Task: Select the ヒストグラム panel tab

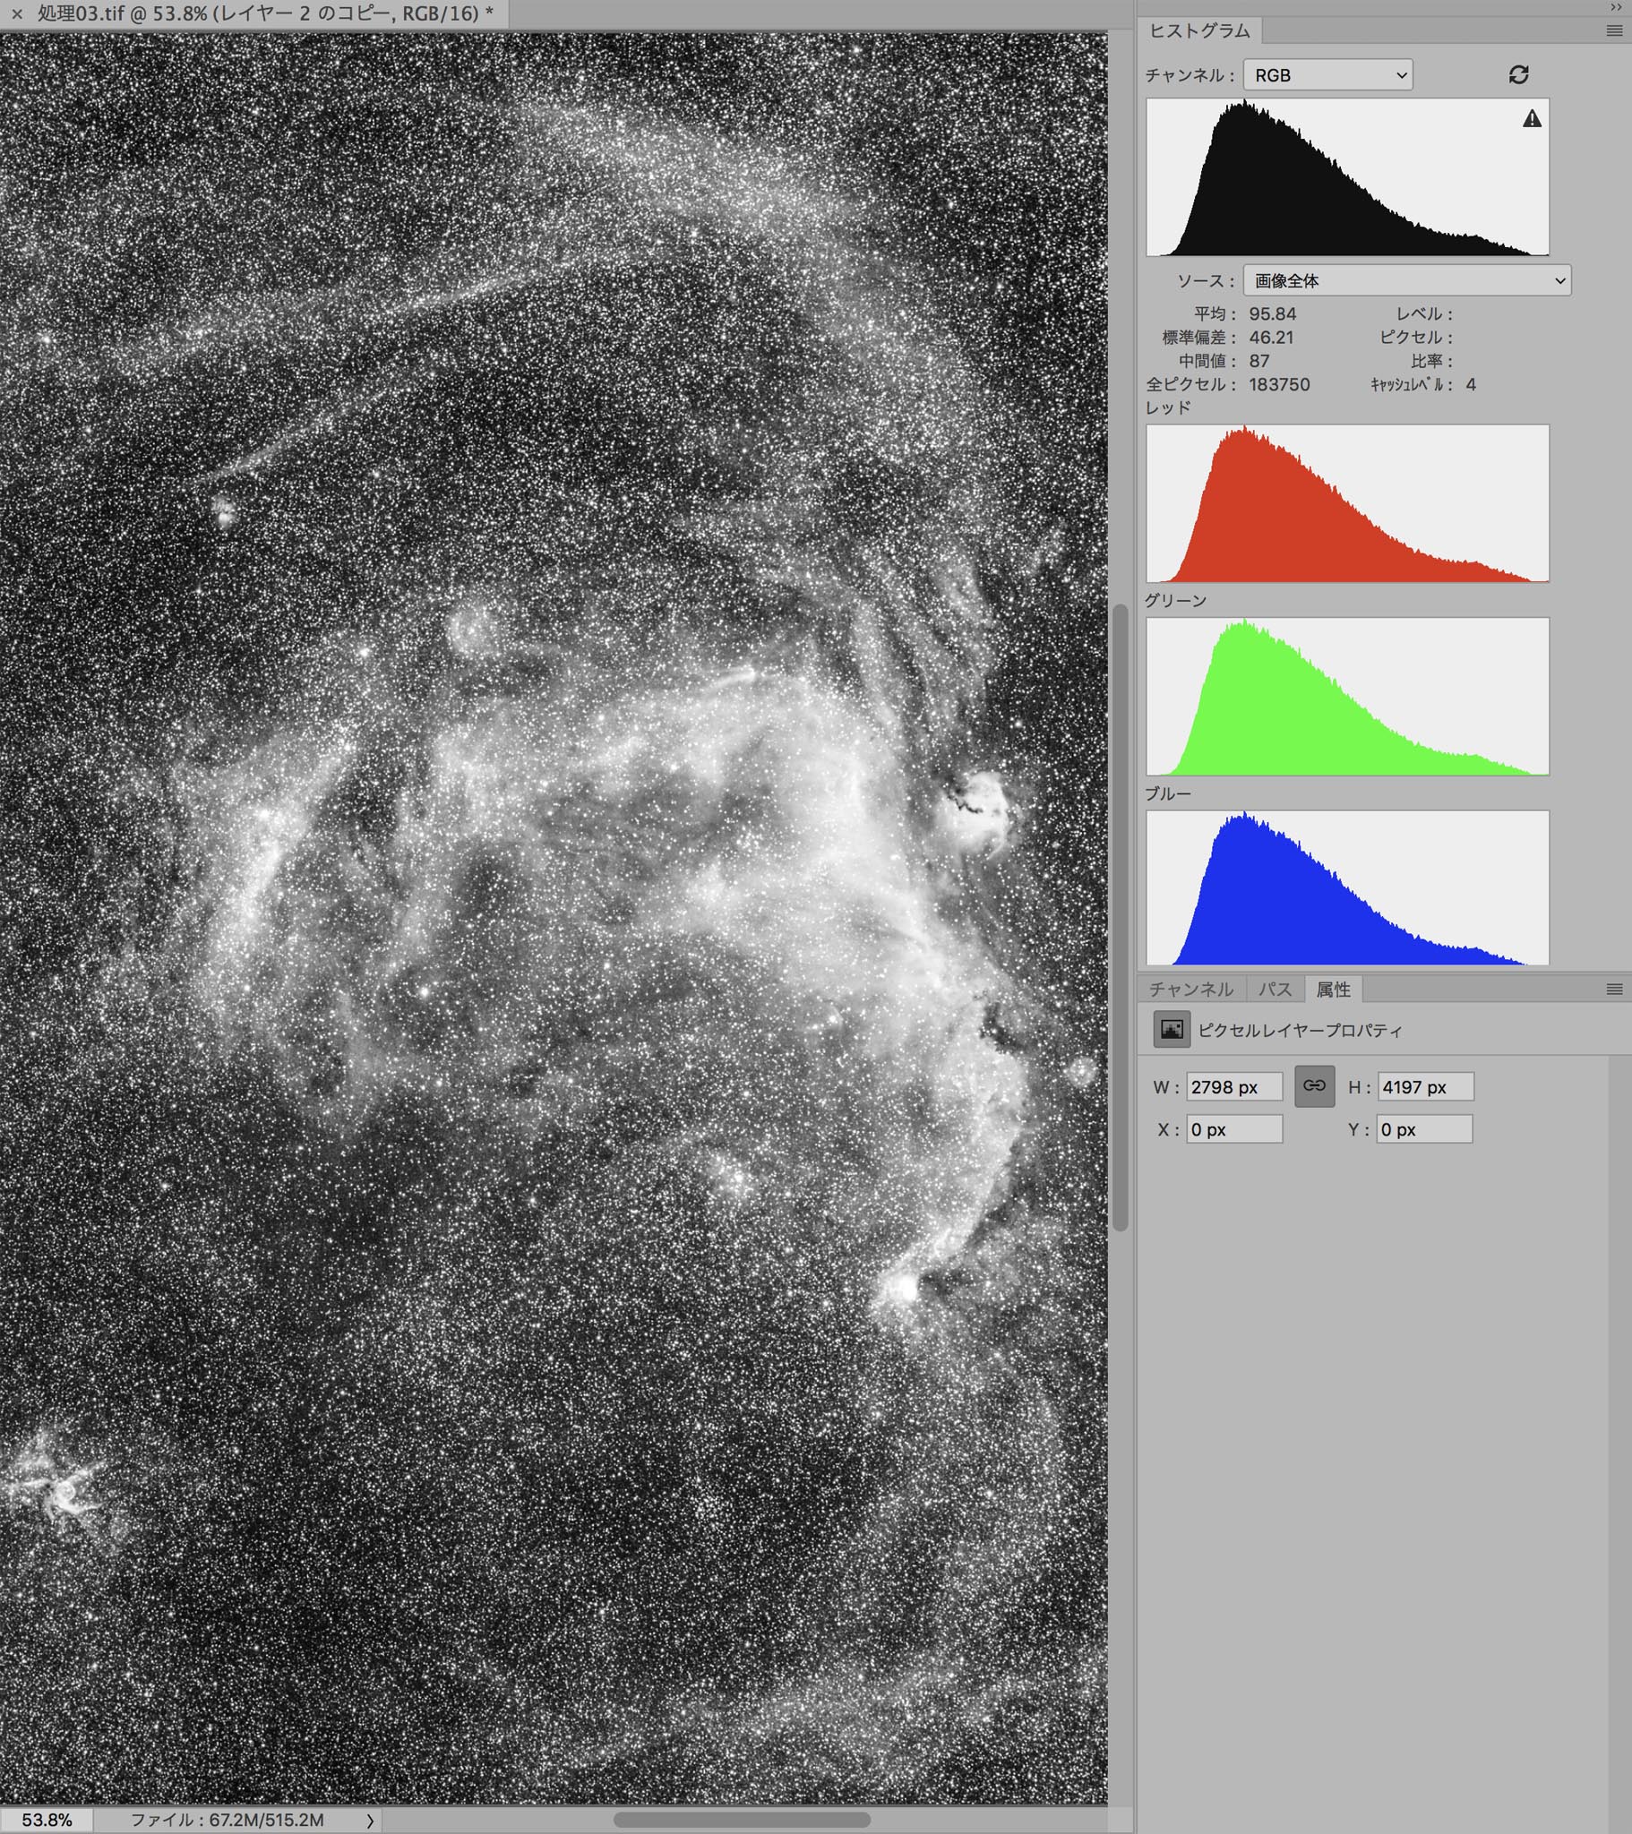Action: [x=1199, y=30]
